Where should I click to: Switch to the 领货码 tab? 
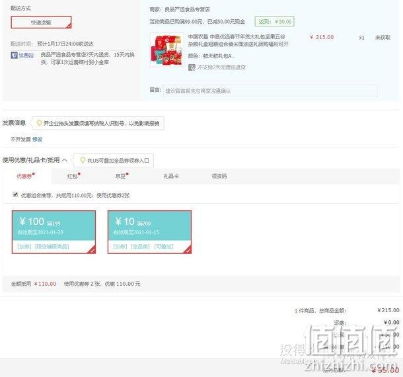pyautogui.click(x=219, y=176)
